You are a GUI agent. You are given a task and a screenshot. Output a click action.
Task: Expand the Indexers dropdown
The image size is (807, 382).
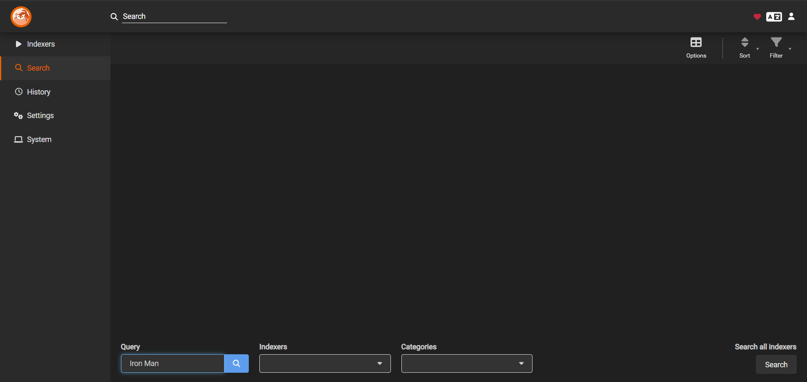tap(324, 364)
